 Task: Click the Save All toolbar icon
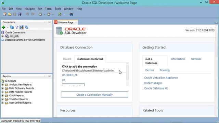coord(20,14)
